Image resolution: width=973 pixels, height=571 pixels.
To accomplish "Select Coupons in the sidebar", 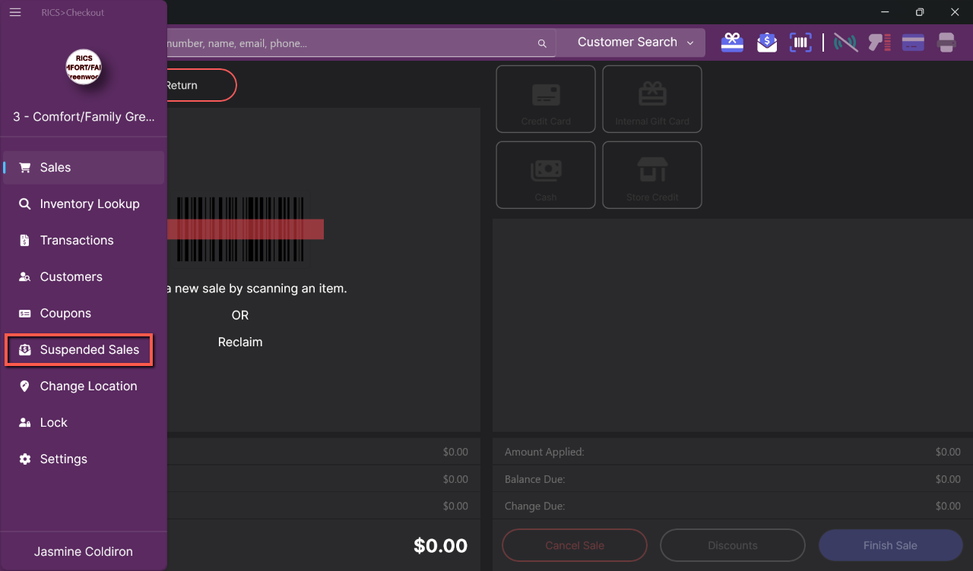I will pyautogui.click(x=84, y=314).
